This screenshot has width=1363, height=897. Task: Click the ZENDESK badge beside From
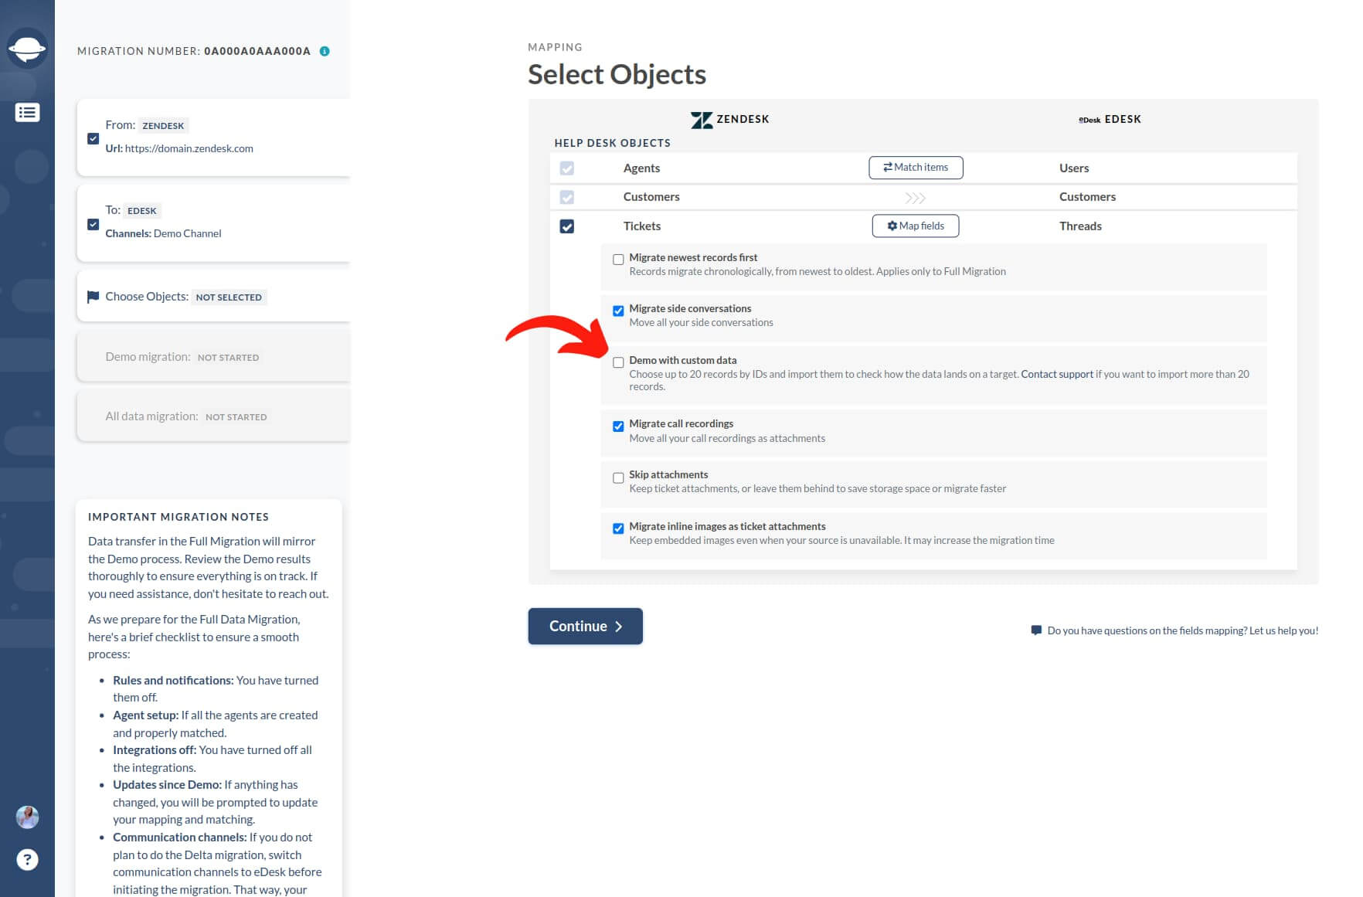tap(163, 126)
